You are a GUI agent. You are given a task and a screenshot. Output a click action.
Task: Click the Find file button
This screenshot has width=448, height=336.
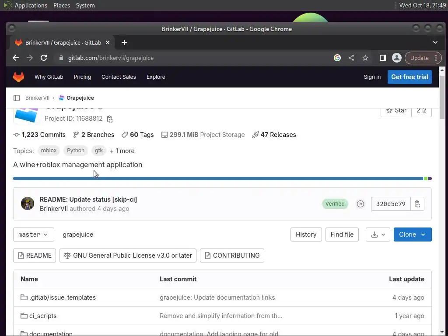(342, 234)
